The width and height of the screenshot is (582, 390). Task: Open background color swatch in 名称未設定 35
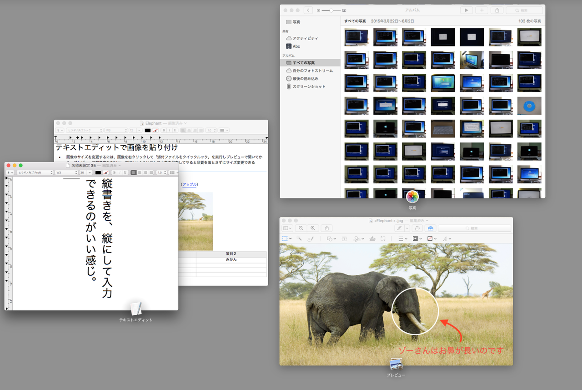pyautogui.click(x=105, y=173)
